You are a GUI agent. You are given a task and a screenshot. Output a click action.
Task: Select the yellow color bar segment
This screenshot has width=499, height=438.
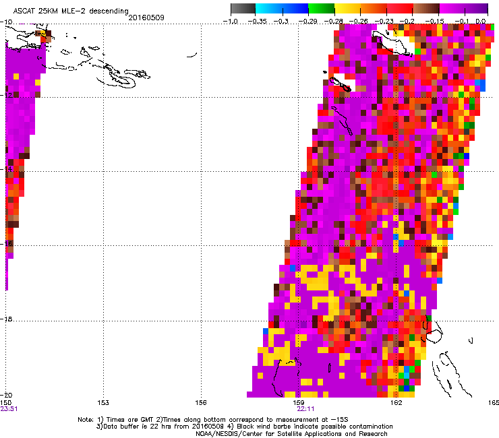point(347,9)
